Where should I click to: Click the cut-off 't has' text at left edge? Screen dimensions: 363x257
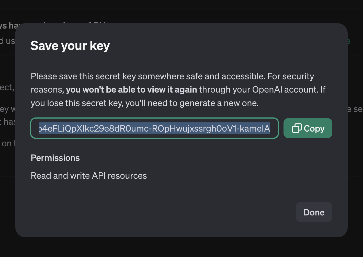tap(8, 122)
